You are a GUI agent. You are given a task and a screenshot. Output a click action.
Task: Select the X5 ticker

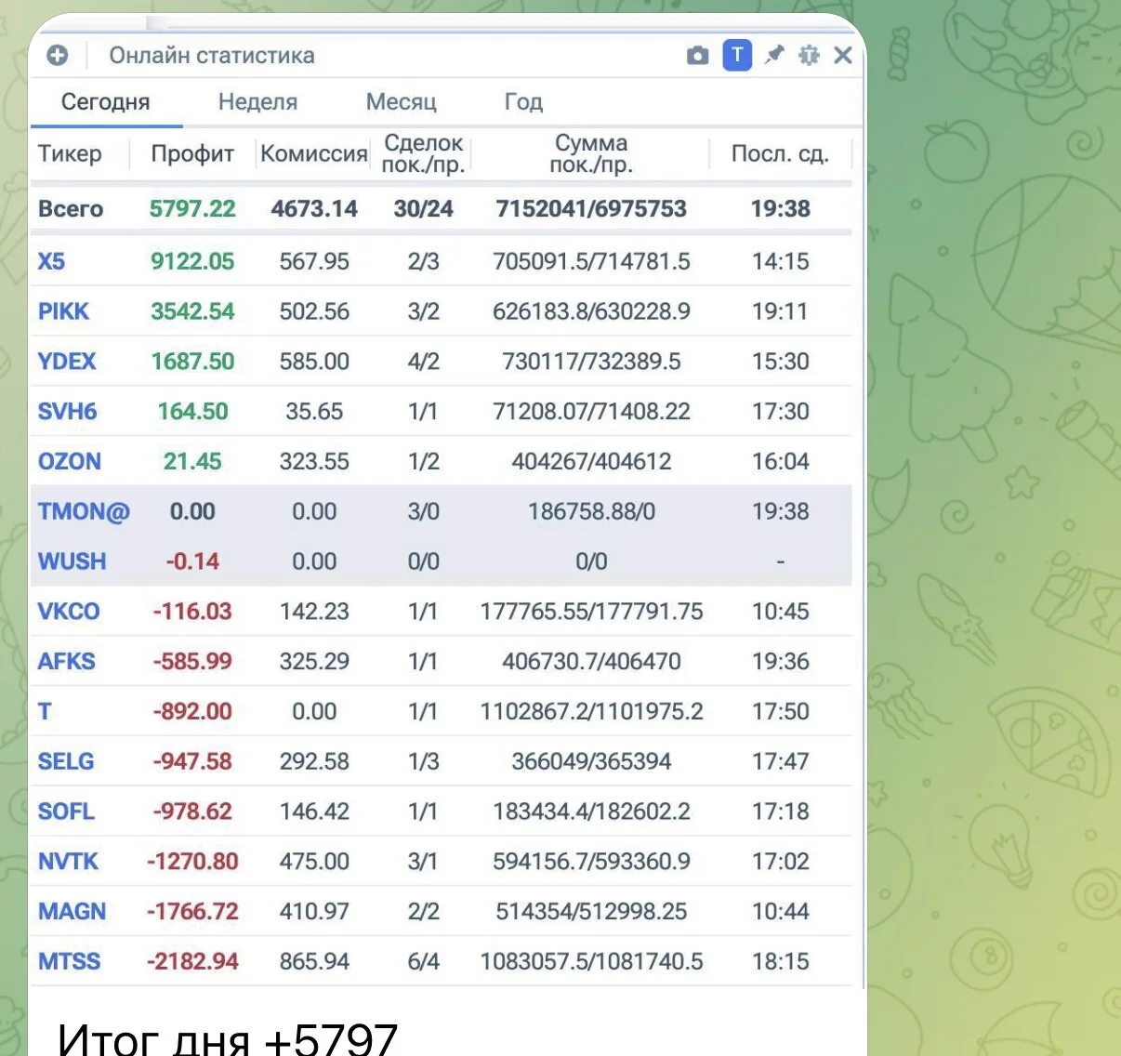(51, 261)
